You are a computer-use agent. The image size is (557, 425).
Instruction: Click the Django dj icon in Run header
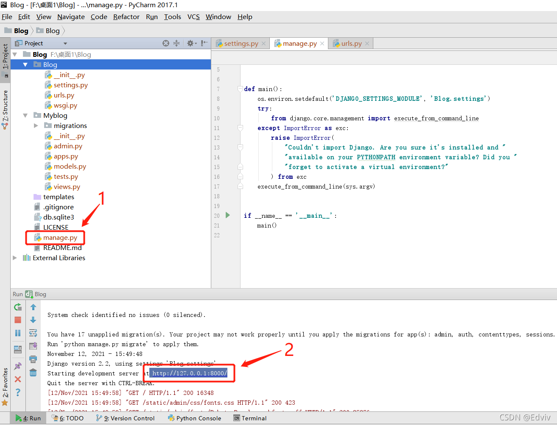point(29,294)
